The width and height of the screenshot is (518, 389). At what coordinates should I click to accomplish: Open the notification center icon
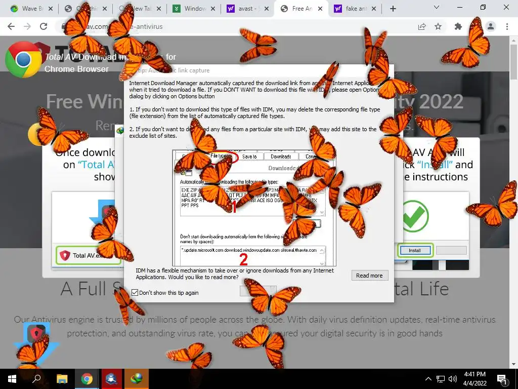click(x=502, y=379)
